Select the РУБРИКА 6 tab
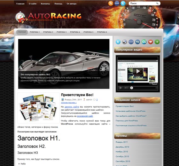The height and width of the screenshot is (166, 179). [102, 32]
